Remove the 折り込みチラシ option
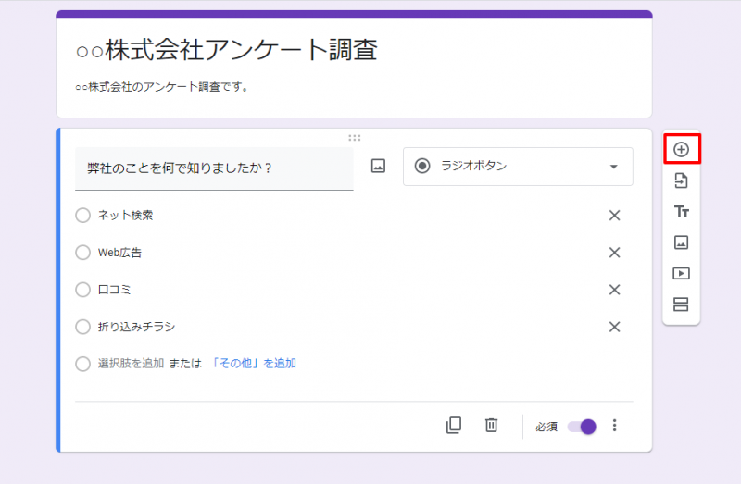This screenshot has width=741, height=484. click(x=613, y=327)
